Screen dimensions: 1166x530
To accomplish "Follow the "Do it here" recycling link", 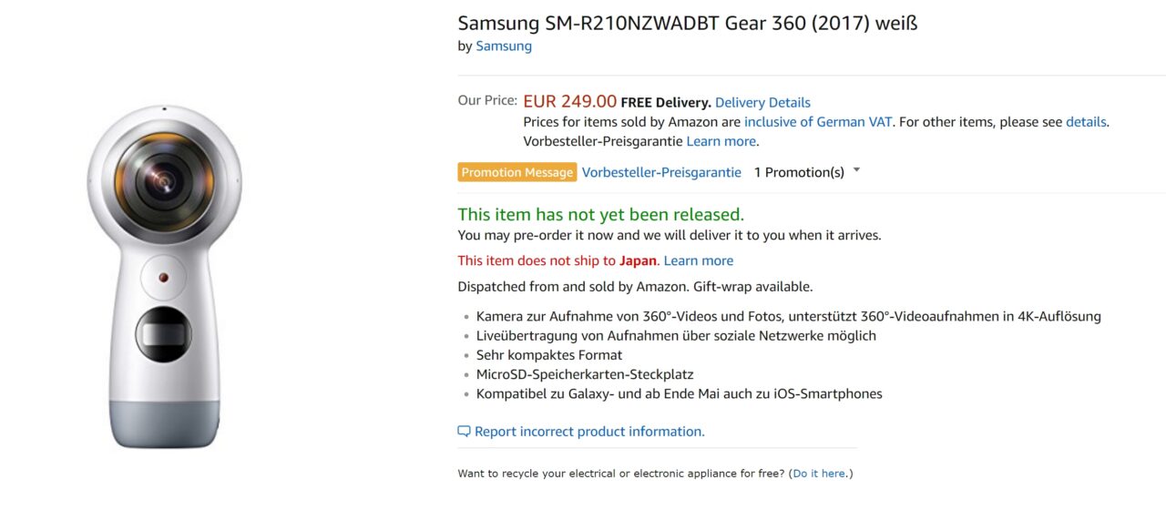I will coord(819,474).
